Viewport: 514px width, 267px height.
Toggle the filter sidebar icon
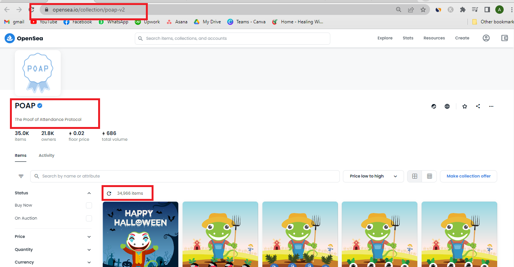pos(21,176)
